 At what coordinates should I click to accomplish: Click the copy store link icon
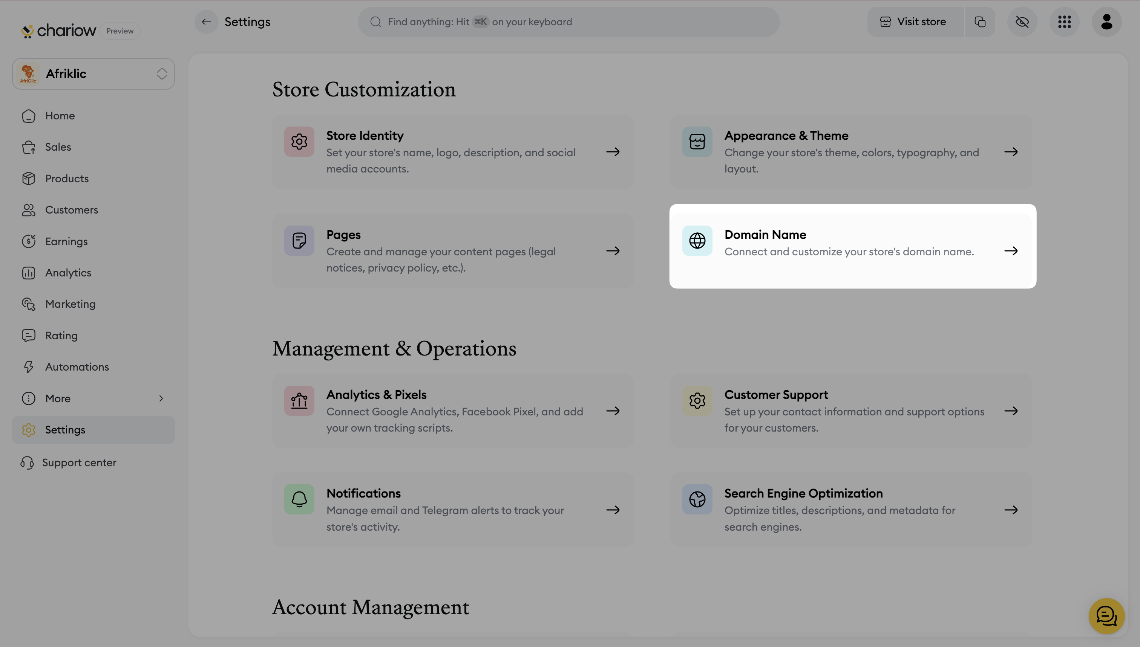(x=980, y=22)
